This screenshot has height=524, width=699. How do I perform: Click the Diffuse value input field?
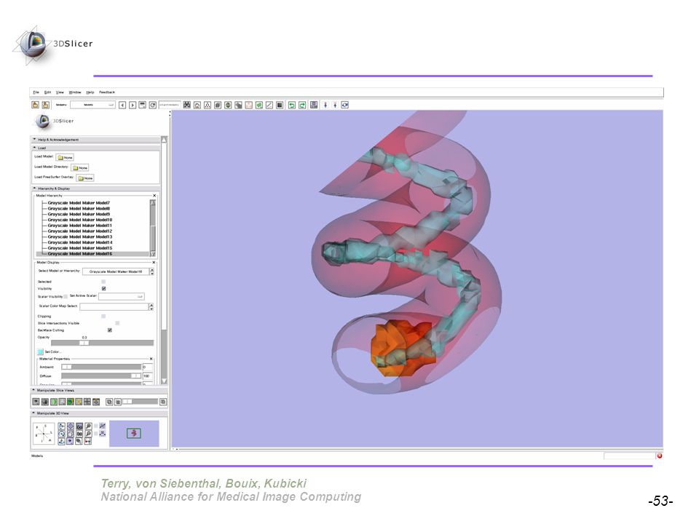(147, 376)
